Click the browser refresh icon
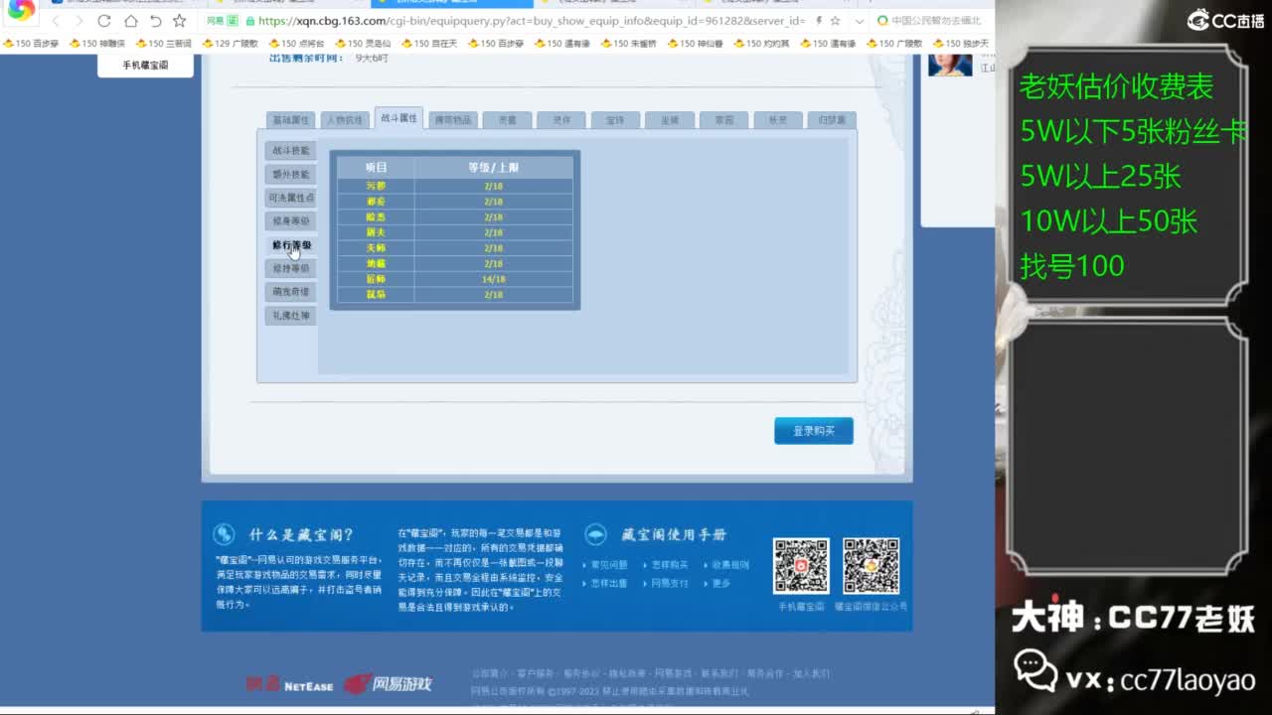This screenshot has height=715, width=1272. 104,21
